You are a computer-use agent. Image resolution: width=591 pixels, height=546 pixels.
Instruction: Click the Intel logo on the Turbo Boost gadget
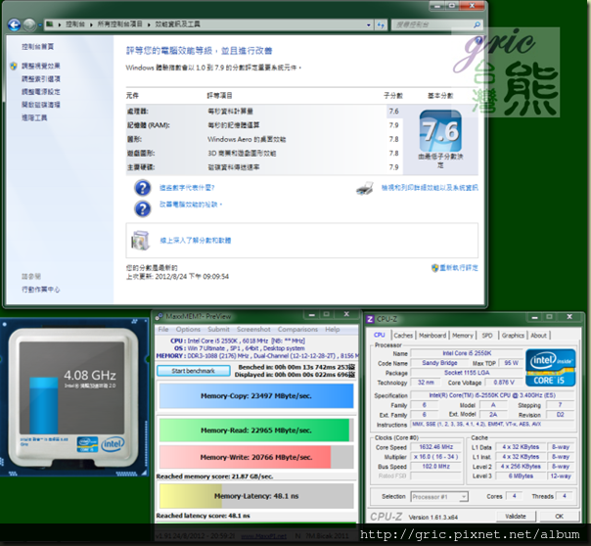(x=113, y=444)
